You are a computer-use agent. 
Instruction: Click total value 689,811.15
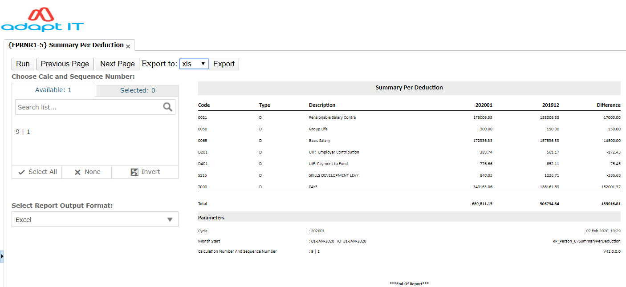(482, 204)
